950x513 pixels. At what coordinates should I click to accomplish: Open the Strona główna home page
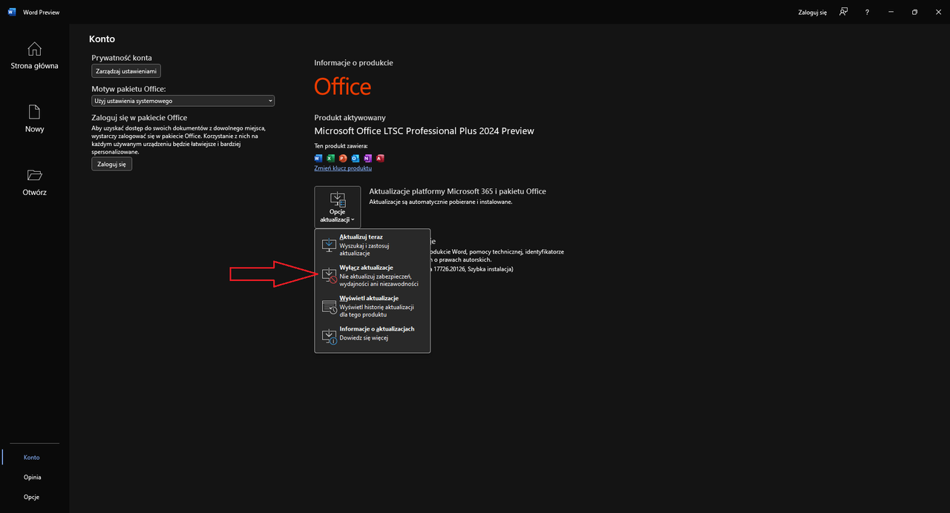(x=34, y=56)
